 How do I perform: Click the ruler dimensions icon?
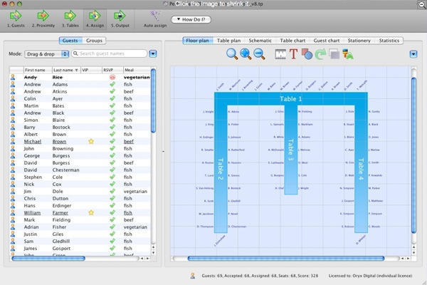(279, 53)
